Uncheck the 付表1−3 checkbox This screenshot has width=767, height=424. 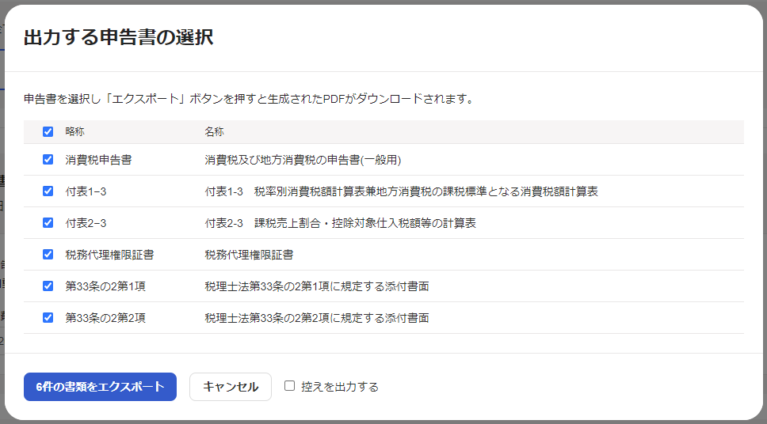pos(48,191)
